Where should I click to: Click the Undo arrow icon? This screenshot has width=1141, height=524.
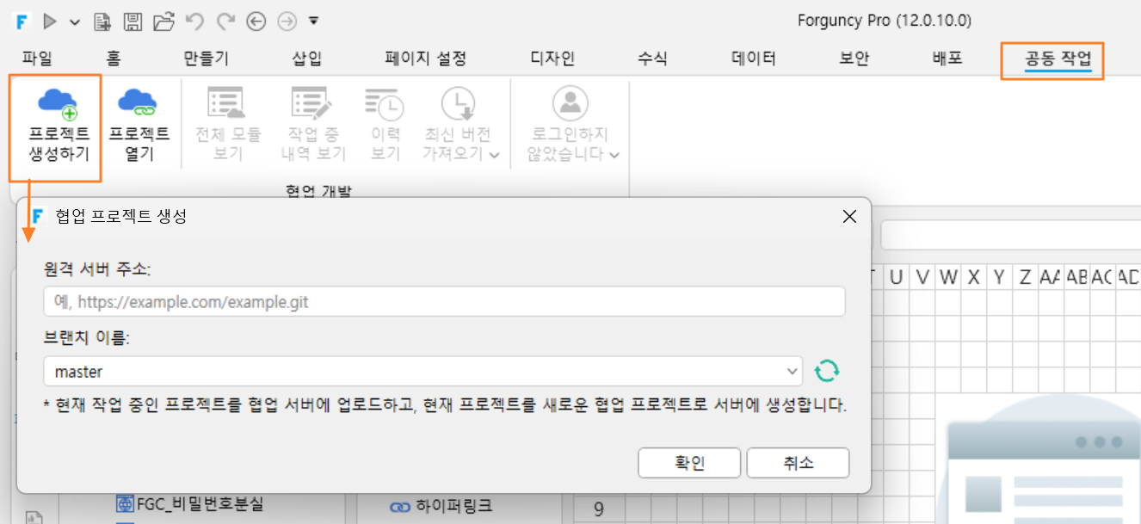coord(195,21)
